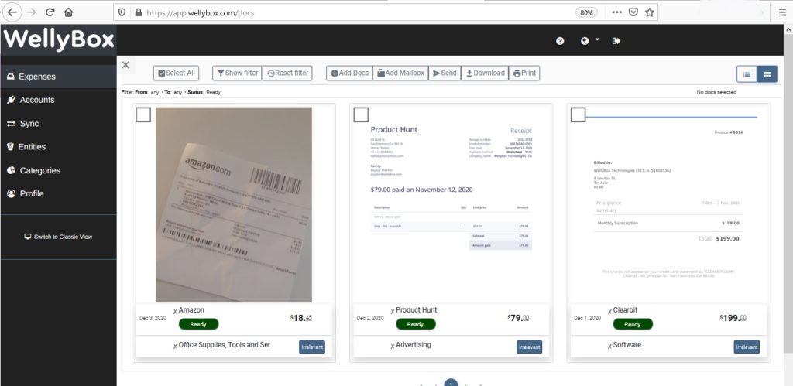This screenshot has width=793, height=386.
Task: Open Categories in sidebar
Action: pos(58,171)
